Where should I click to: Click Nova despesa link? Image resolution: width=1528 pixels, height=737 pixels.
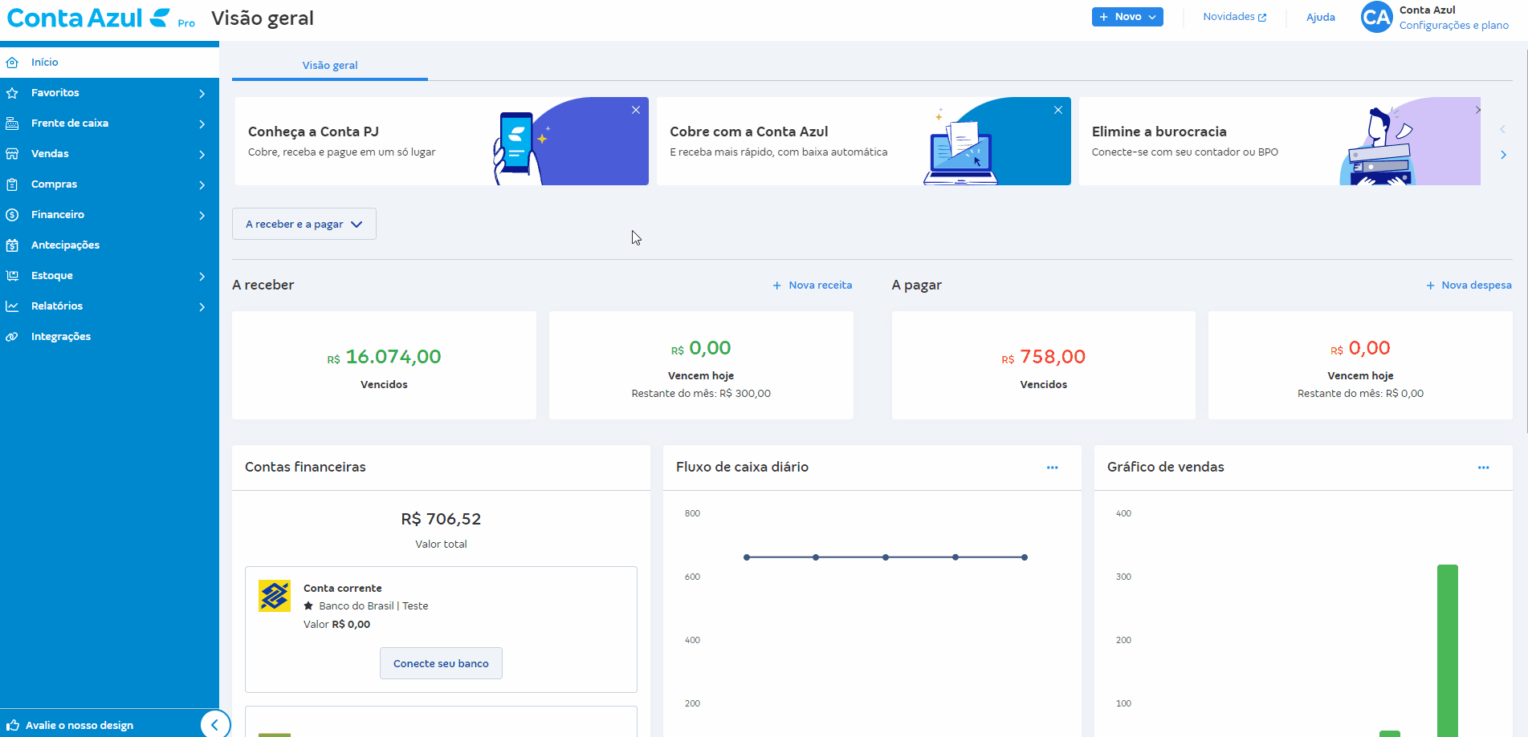click(x=1476, y=285)
